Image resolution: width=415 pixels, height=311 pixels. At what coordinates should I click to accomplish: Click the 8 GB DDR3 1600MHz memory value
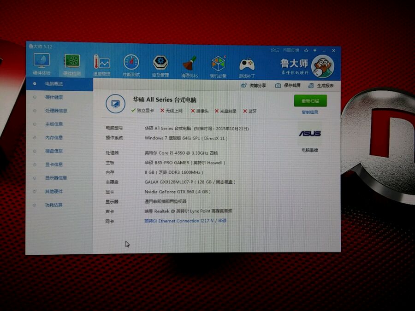tap(174, 172)
